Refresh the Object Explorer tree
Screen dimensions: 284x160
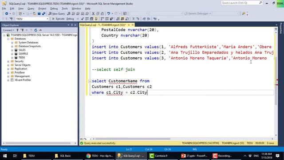(35, 30)
